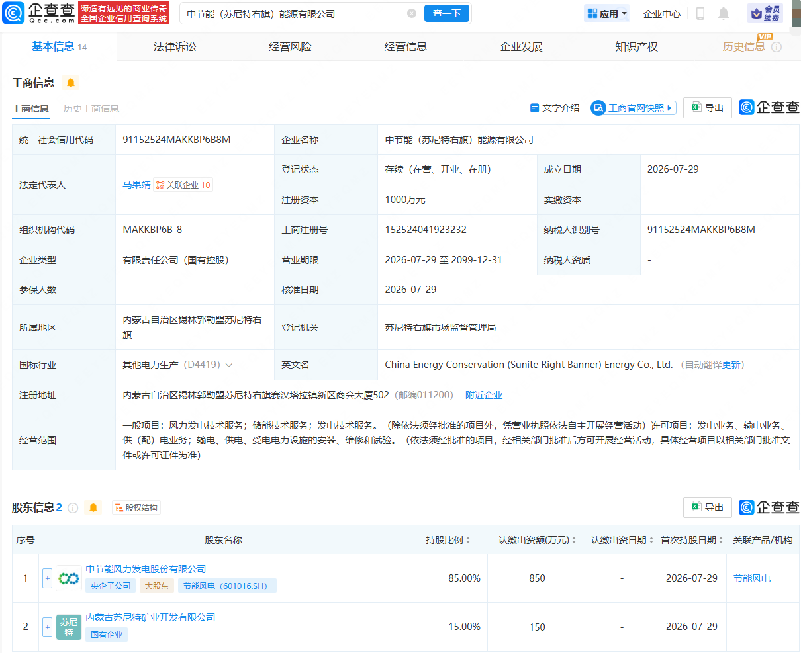Screen dimensions: 801x653
Task: Open 内蒙古苏尼特矿业开发有限公司 shareholder link
Action: tap(150, 617)
